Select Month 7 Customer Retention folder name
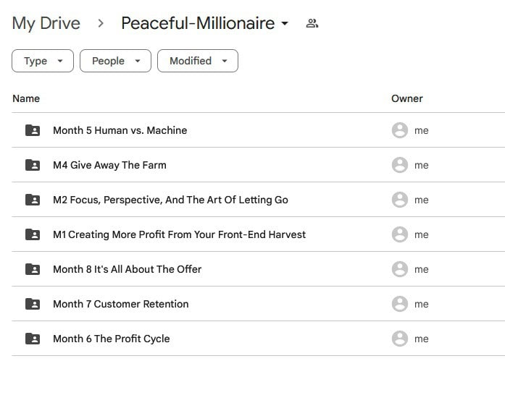 tap(120, 304)
